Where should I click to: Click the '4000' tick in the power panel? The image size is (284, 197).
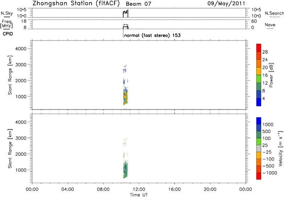(x=21, y=49)
